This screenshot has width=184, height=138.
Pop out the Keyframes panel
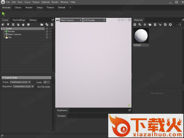pyautogui.click(x=129, y=110)
